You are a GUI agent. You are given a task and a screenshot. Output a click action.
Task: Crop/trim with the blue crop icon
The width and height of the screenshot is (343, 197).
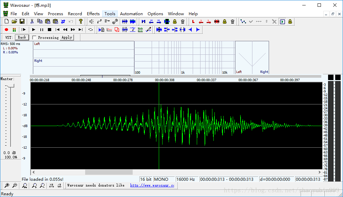63,21
